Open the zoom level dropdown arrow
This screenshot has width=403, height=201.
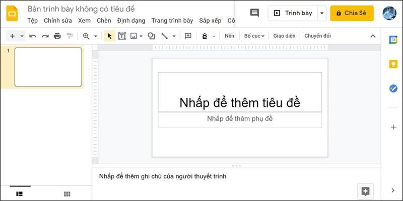96,36
